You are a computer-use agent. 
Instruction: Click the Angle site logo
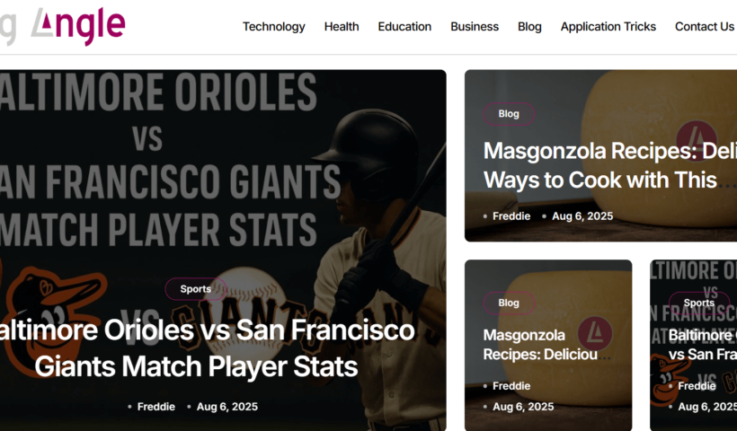click(x=63, y=26)
